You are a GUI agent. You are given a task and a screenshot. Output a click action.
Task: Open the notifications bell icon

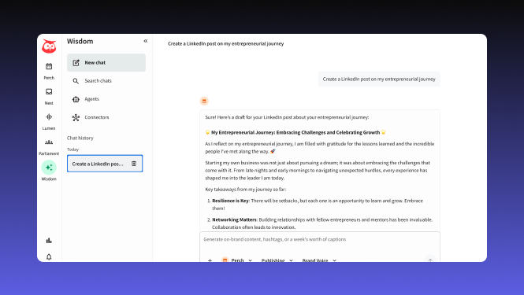coord(49,256)
